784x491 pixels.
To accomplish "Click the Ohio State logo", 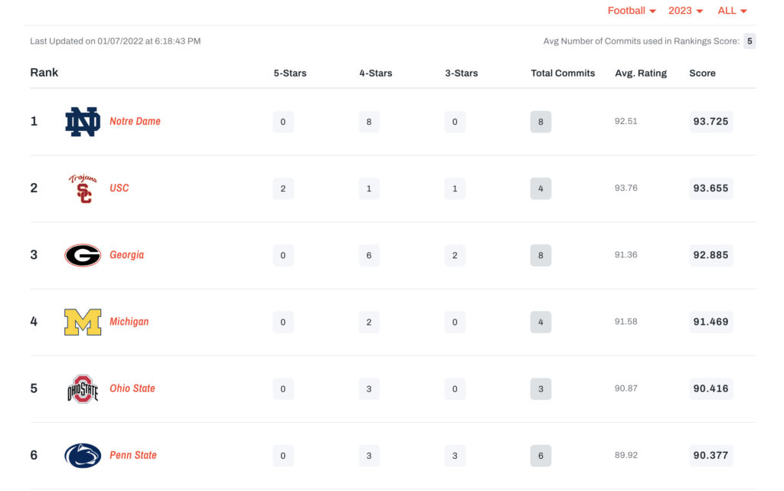I will (83, 388).
